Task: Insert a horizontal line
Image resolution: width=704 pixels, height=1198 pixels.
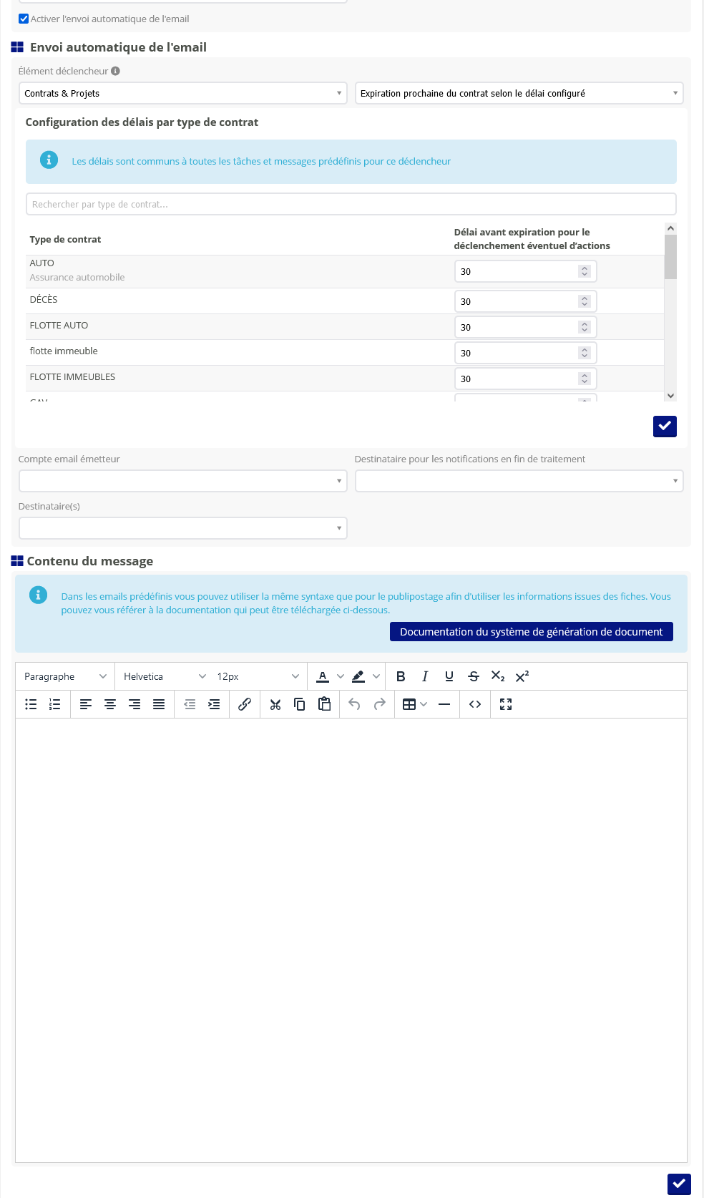Action: click(x=444, y=704)
